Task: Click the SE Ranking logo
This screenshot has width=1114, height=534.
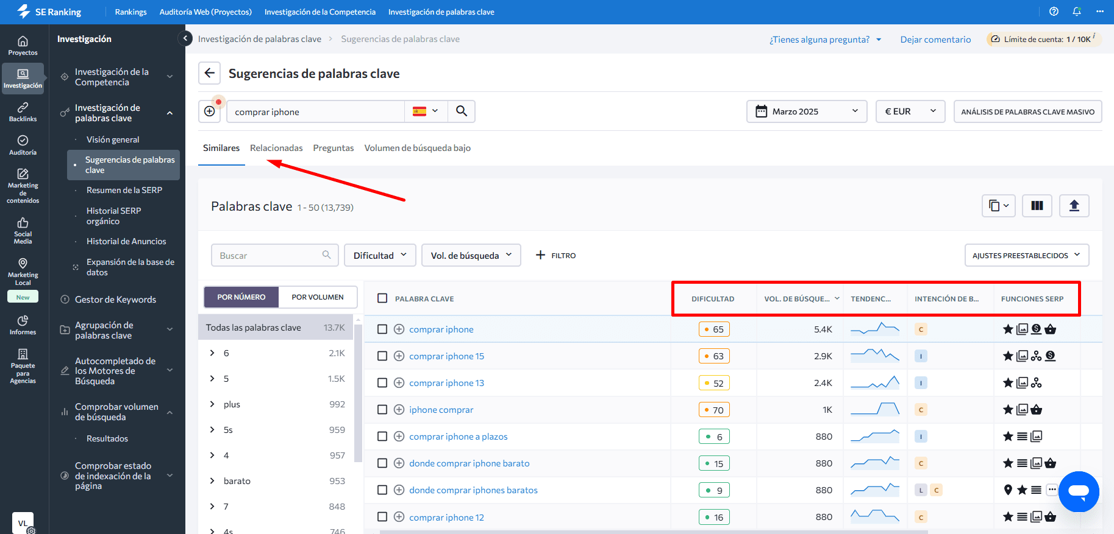Action: (49, 12)
